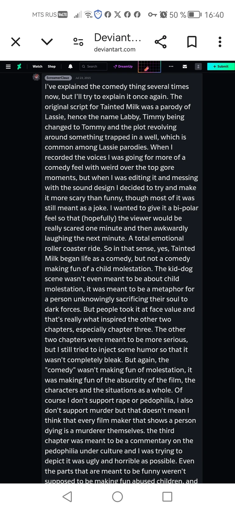Click inside the Search input field
The height and width of the screenshot is (510, 235).
point(93,66)
